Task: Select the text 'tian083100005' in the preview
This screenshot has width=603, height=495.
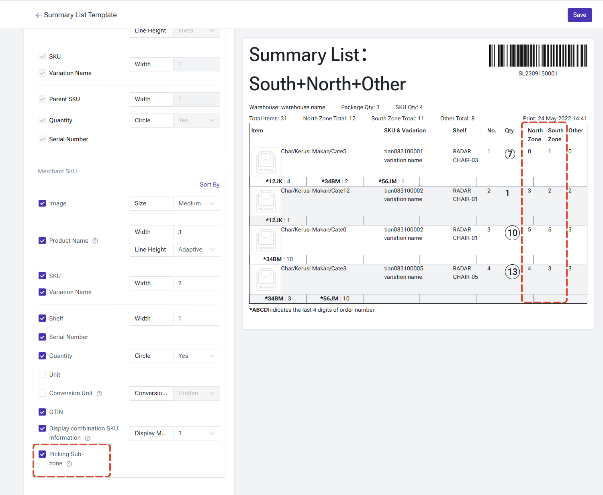Action: coord(403,268)
